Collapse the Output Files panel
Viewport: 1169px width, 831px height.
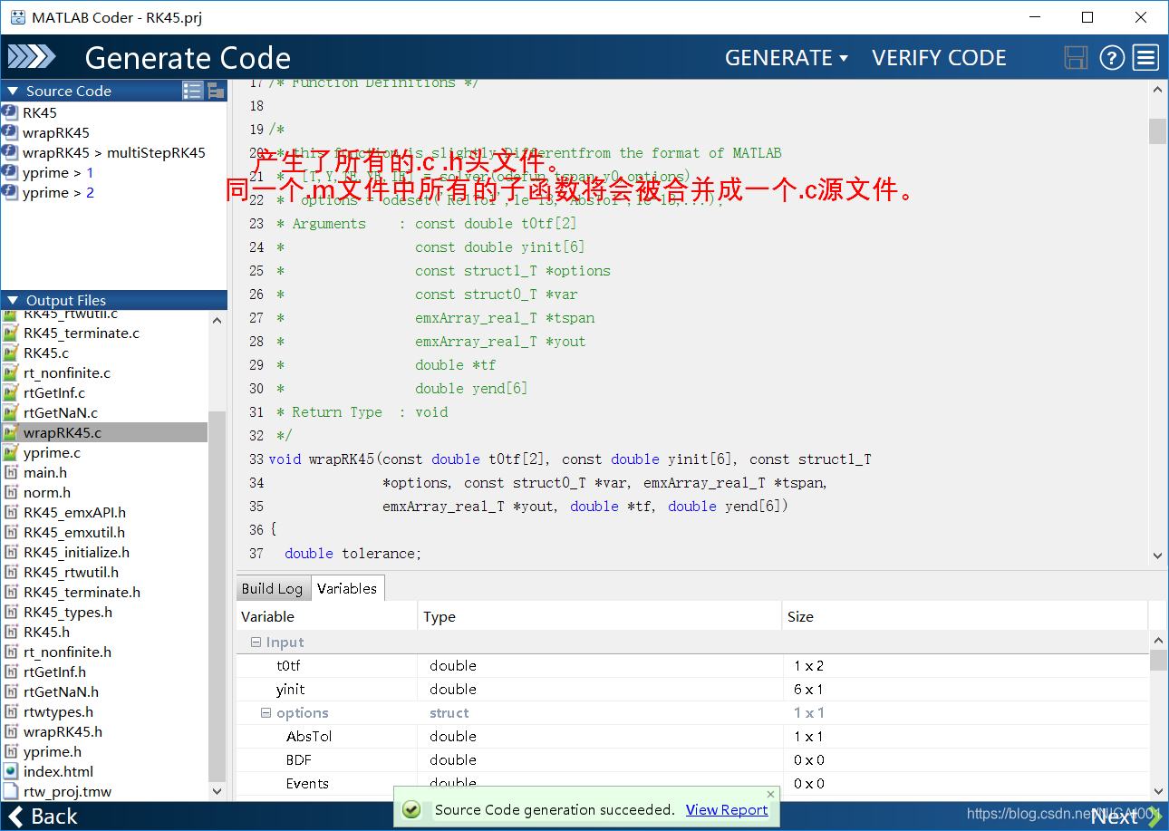13,300
